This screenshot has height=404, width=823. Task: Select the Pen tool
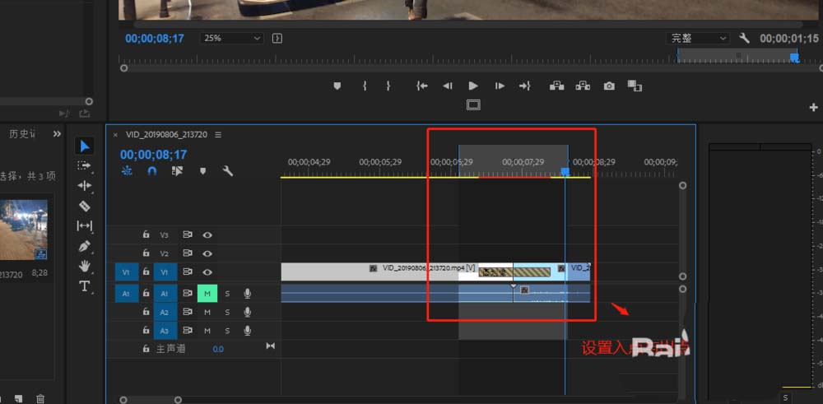(x=85, y=246)
